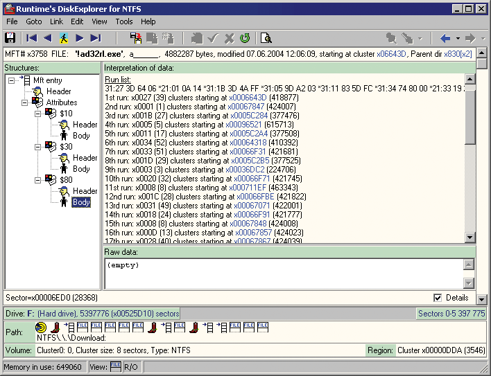Viewport: 491px width, 376px height.
Task: Jump to last sector toolbar icon
Action: [96, 38]
